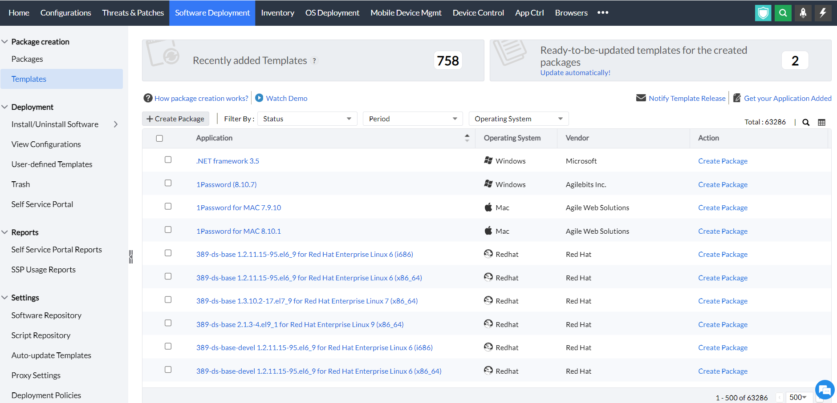Click the Watch Demo play icon
The height and width of the screenshot is (403, 837).
259,98
